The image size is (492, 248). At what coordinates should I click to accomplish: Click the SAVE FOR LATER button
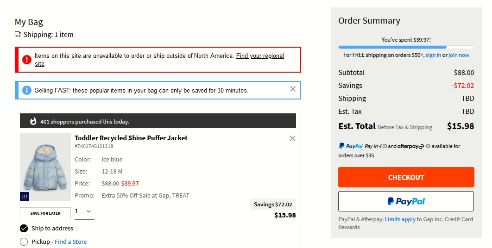pyautogui.click(x=45, y=213)
